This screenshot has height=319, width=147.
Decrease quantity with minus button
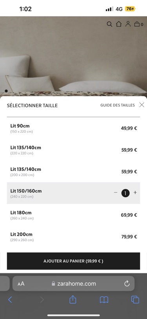tap(116, 192)
